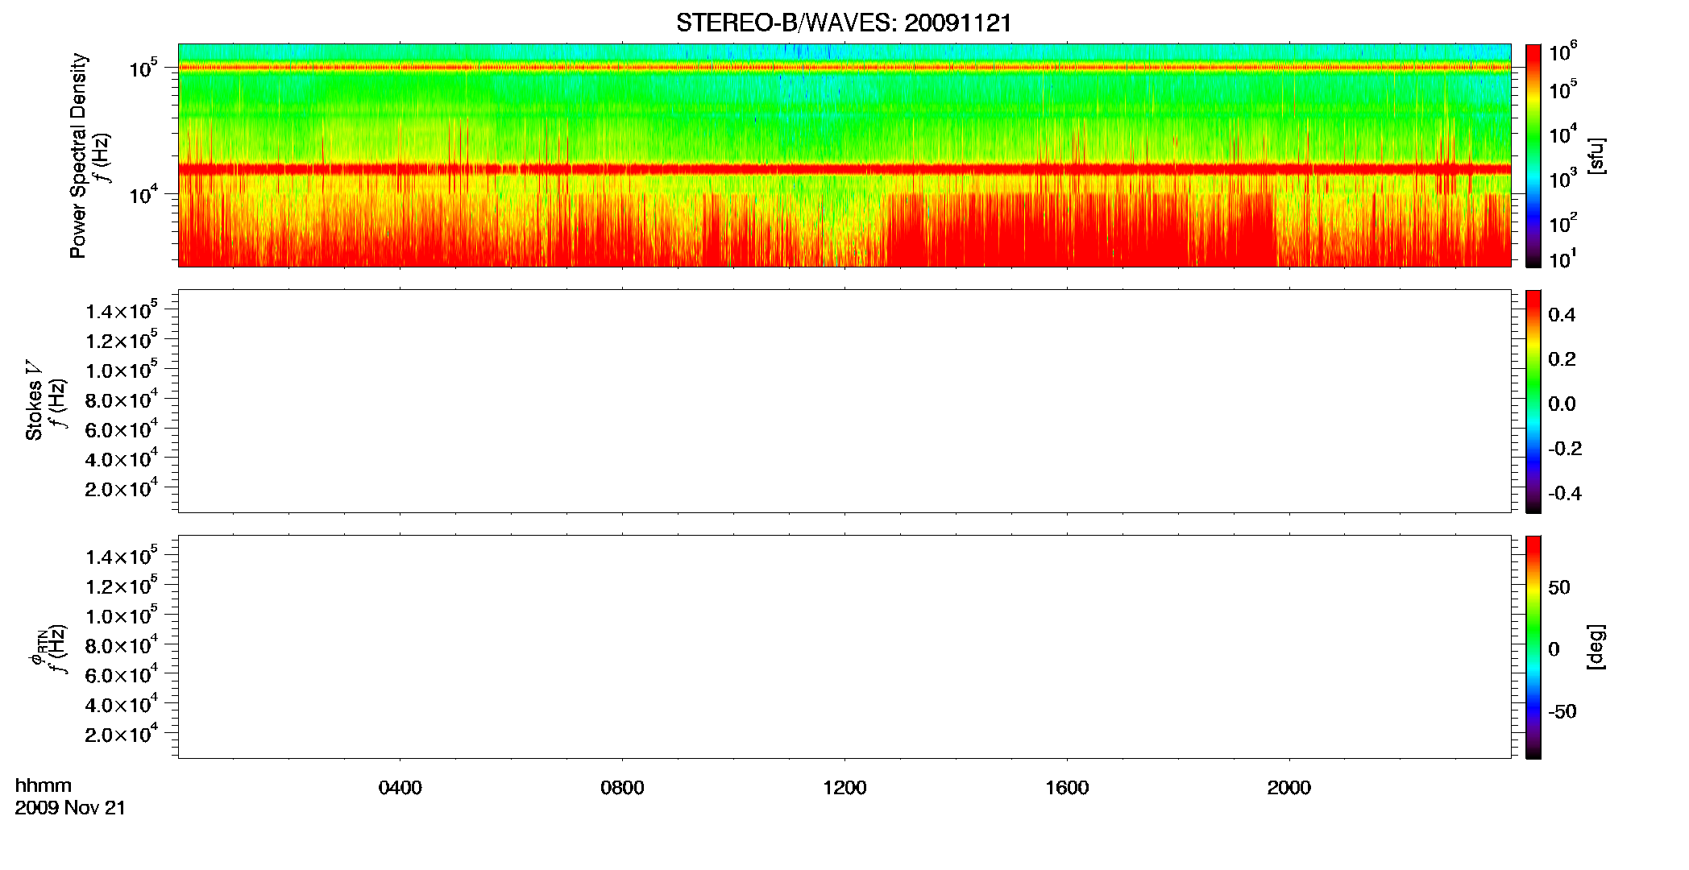Click the [deg] unit label
The width and height of the screenshot is (1689, 870).
pos(1596,647)
